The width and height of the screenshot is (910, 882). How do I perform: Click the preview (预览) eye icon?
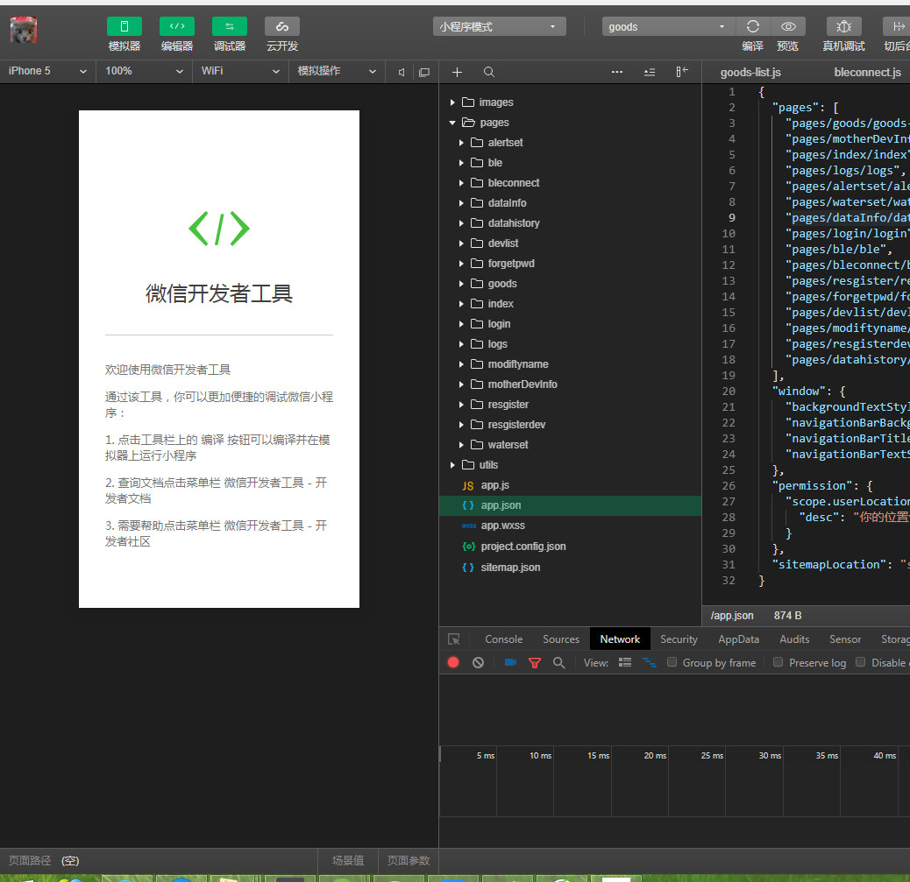coord(787,26)
